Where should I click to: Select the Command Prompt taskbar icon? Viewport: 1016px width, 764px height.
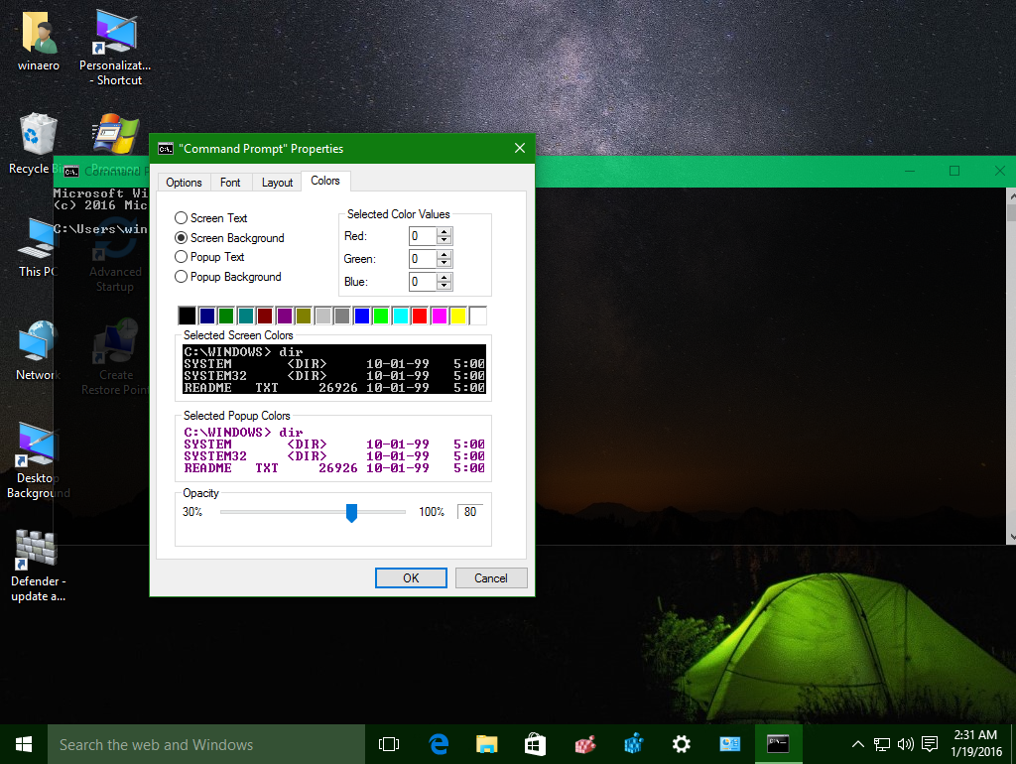click(x=779, y=743)
